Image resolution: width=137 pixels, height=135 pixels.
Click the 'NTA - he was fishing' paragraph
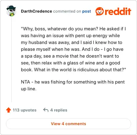point(73,85)
